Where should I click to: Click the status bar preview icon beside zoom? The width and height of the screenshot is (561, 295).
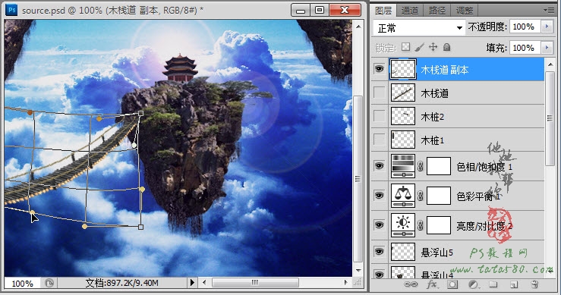point(49,283)
